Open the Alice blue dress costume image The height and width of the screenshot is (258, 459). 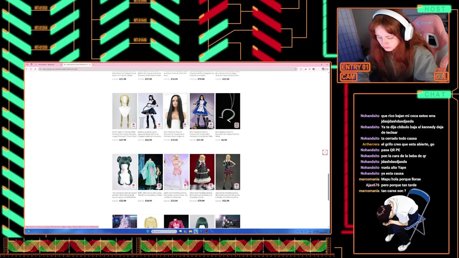[202, 111]
